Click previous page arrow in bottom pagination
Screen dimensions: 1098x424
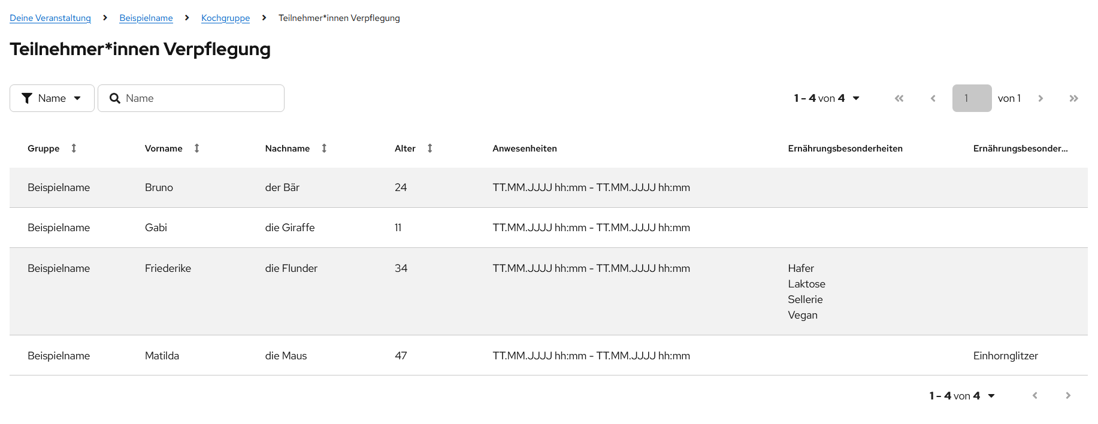point(1035,396)
